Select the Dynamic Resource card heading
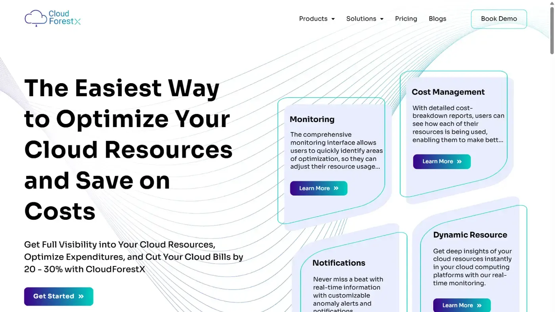Screen dimensions: 555x312 [x=470, y=235]
